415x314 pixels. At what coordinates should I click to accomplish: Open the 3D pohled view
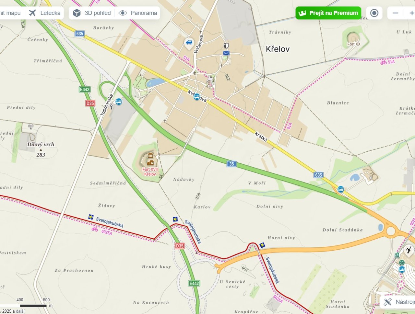92,13
